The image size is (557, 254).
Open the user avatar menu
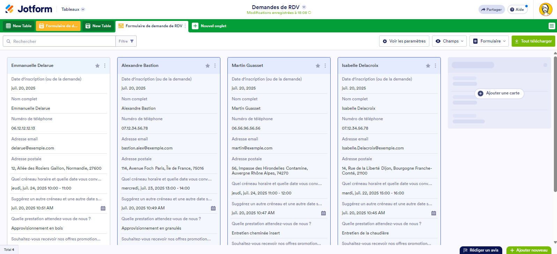pyautogui.click(x=545, y=9)
